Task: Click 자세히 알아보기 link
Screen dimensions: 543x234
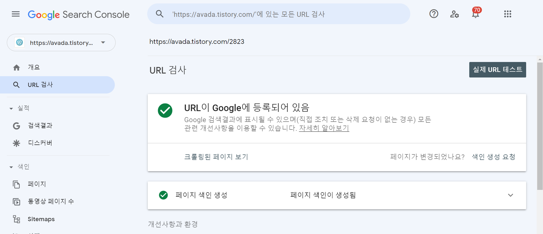Action: (324, 128)
